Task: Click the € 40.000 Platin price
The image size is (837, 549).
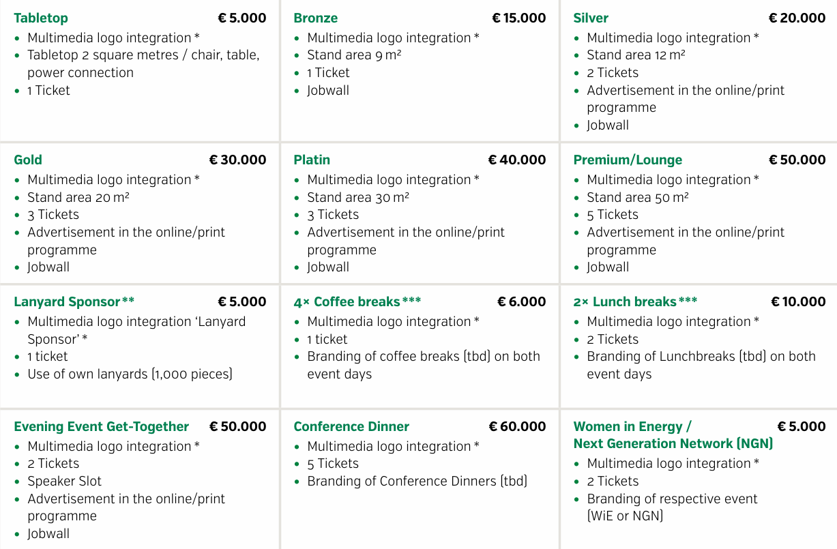Action: tap(517, 160)
